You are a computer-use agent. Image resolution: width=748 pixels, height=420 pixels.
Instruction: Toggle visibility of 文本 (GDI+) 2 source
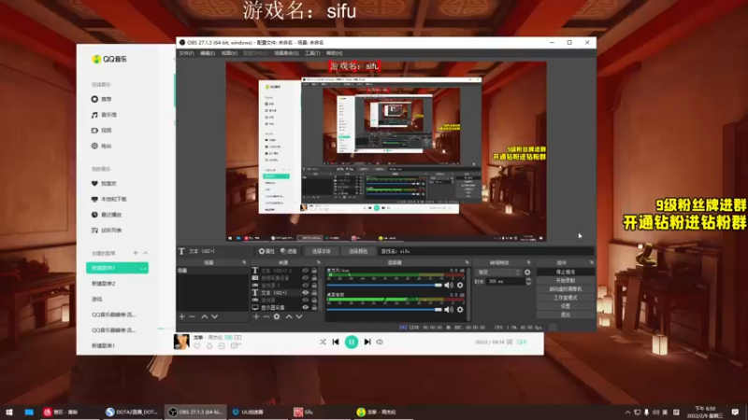(x=306, y=271)
